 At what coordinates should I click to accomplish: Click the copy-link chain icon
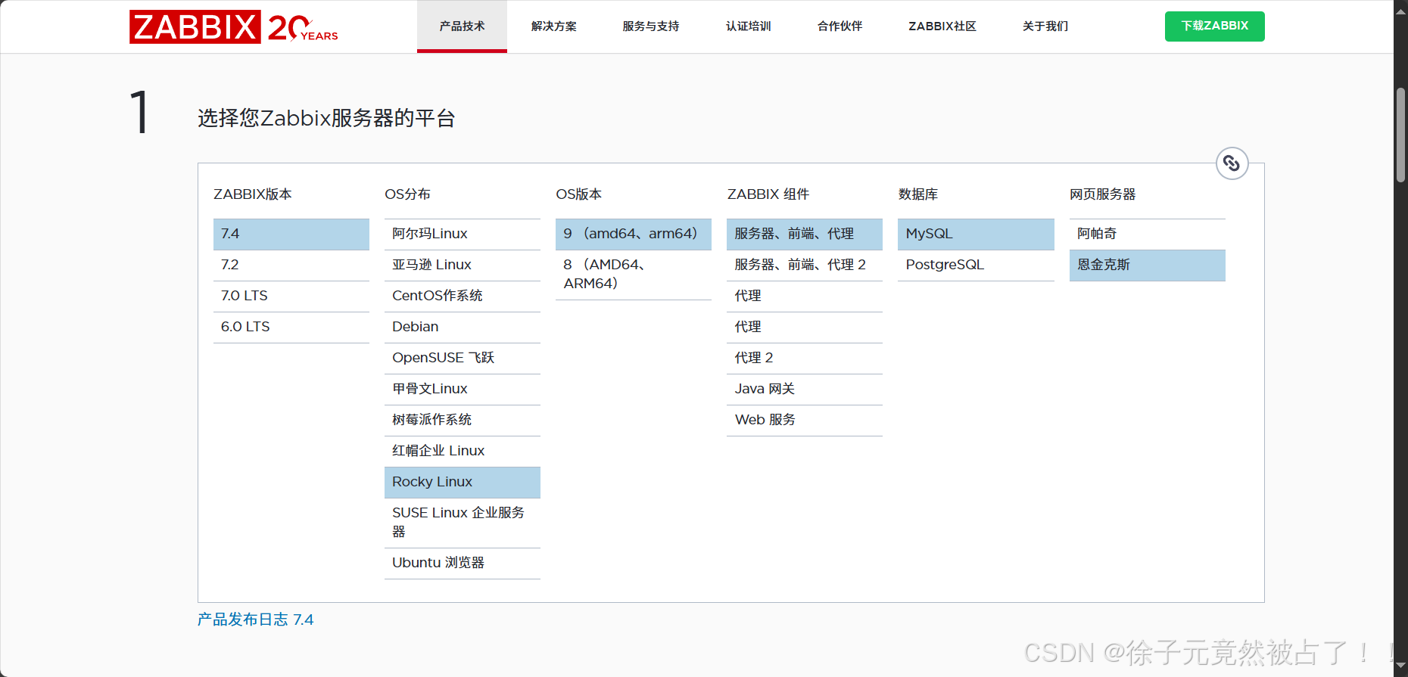click(x=1232, y=163)
